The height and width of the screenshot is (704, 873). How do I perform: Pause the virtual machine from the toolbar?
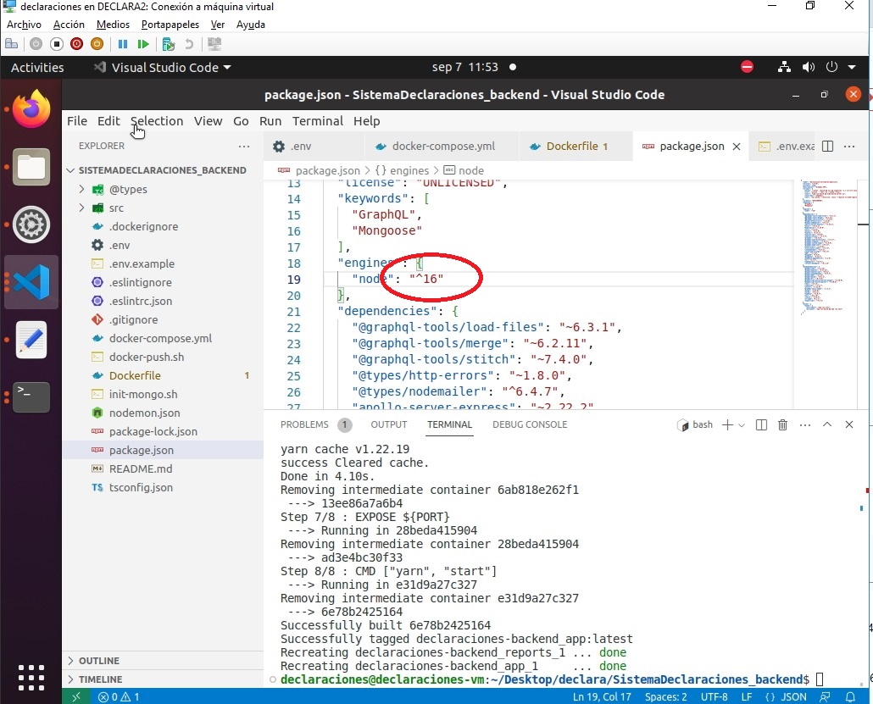pyautogui.click(x=123, y=44)
